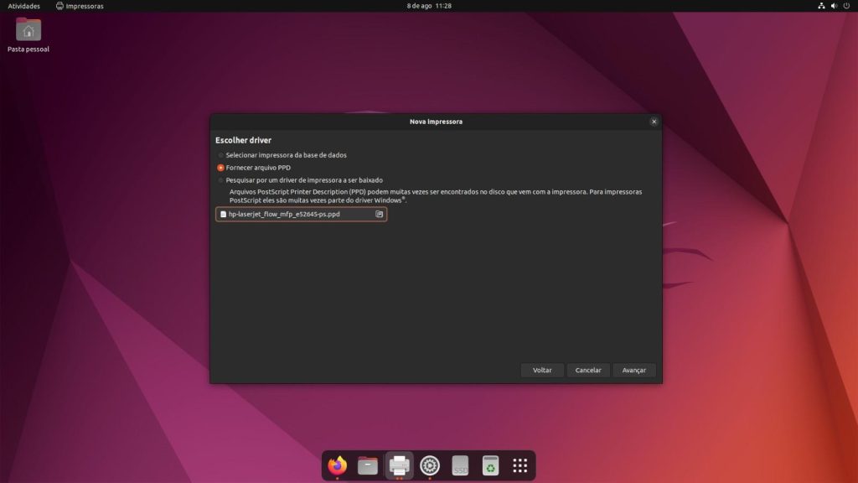This screenshot has height=483, width=858.
Task: Open the Impressoras app menu in top bar
Action: tap(80, 6)
